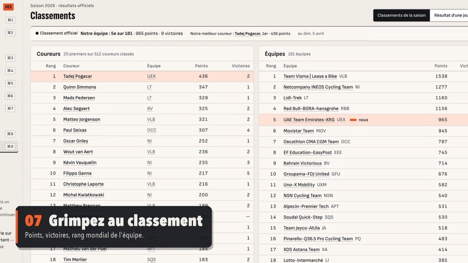The image size is (468, 263).
Task: Click UEX team code in Pogacar row
Action: click(151, 77)
